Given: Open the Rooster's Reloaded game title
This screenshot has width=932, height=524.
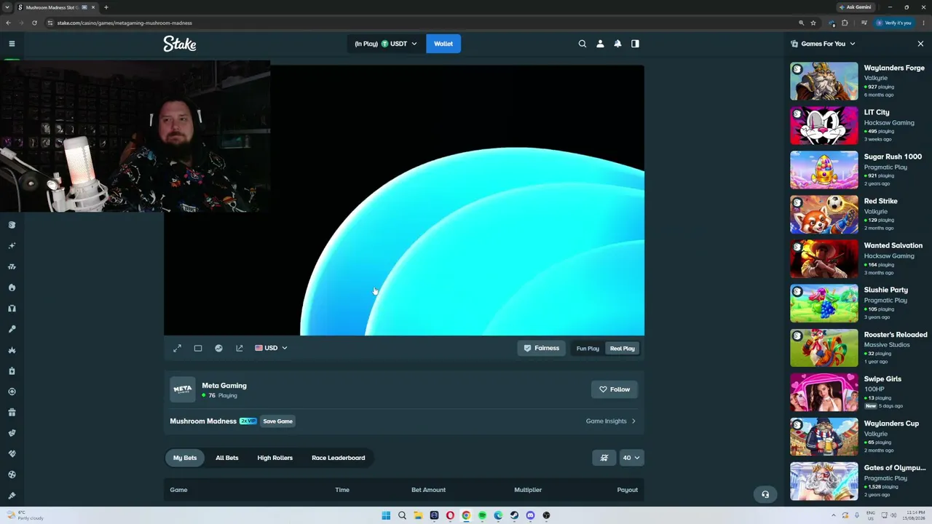Looking at the screenshot, I should point(896,335).
